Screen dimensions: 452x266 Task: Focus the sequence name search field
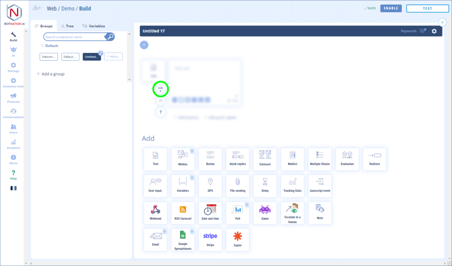(75, 37)
